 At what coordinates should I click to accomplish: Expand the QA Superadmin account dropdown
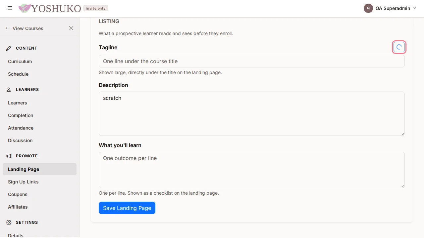point(414,8)
